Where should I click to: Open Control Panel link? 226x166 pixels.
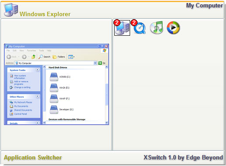click(x=18, y=114)
